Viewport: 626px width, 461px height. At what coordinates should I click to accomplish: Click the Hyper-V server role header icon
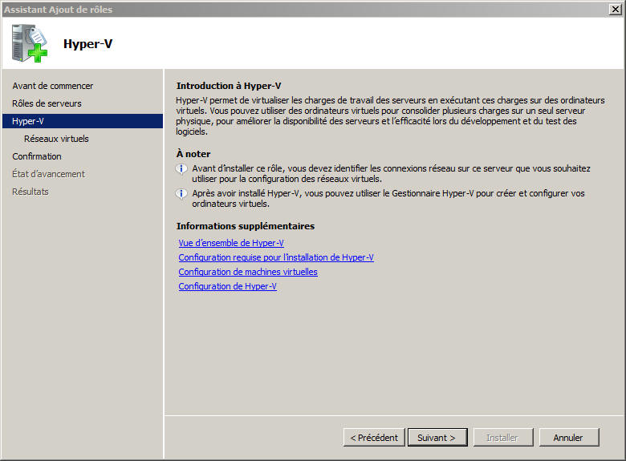coord(30,43)
